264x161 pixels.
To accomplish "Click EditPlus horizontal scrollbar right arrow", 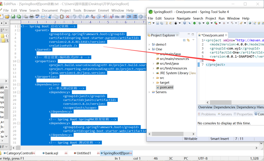I will pyautogui.click(x=256, y=148).
